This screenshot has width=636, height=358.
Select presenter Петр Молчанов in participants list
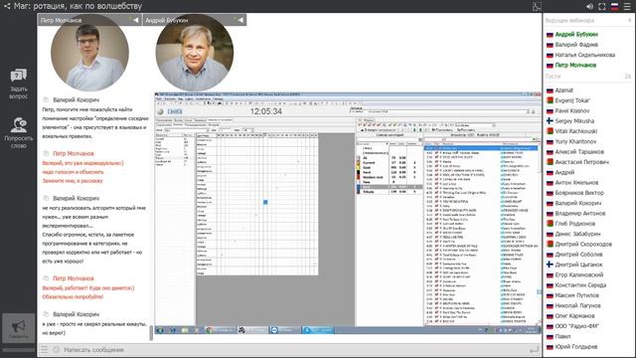tap(575, 65)
